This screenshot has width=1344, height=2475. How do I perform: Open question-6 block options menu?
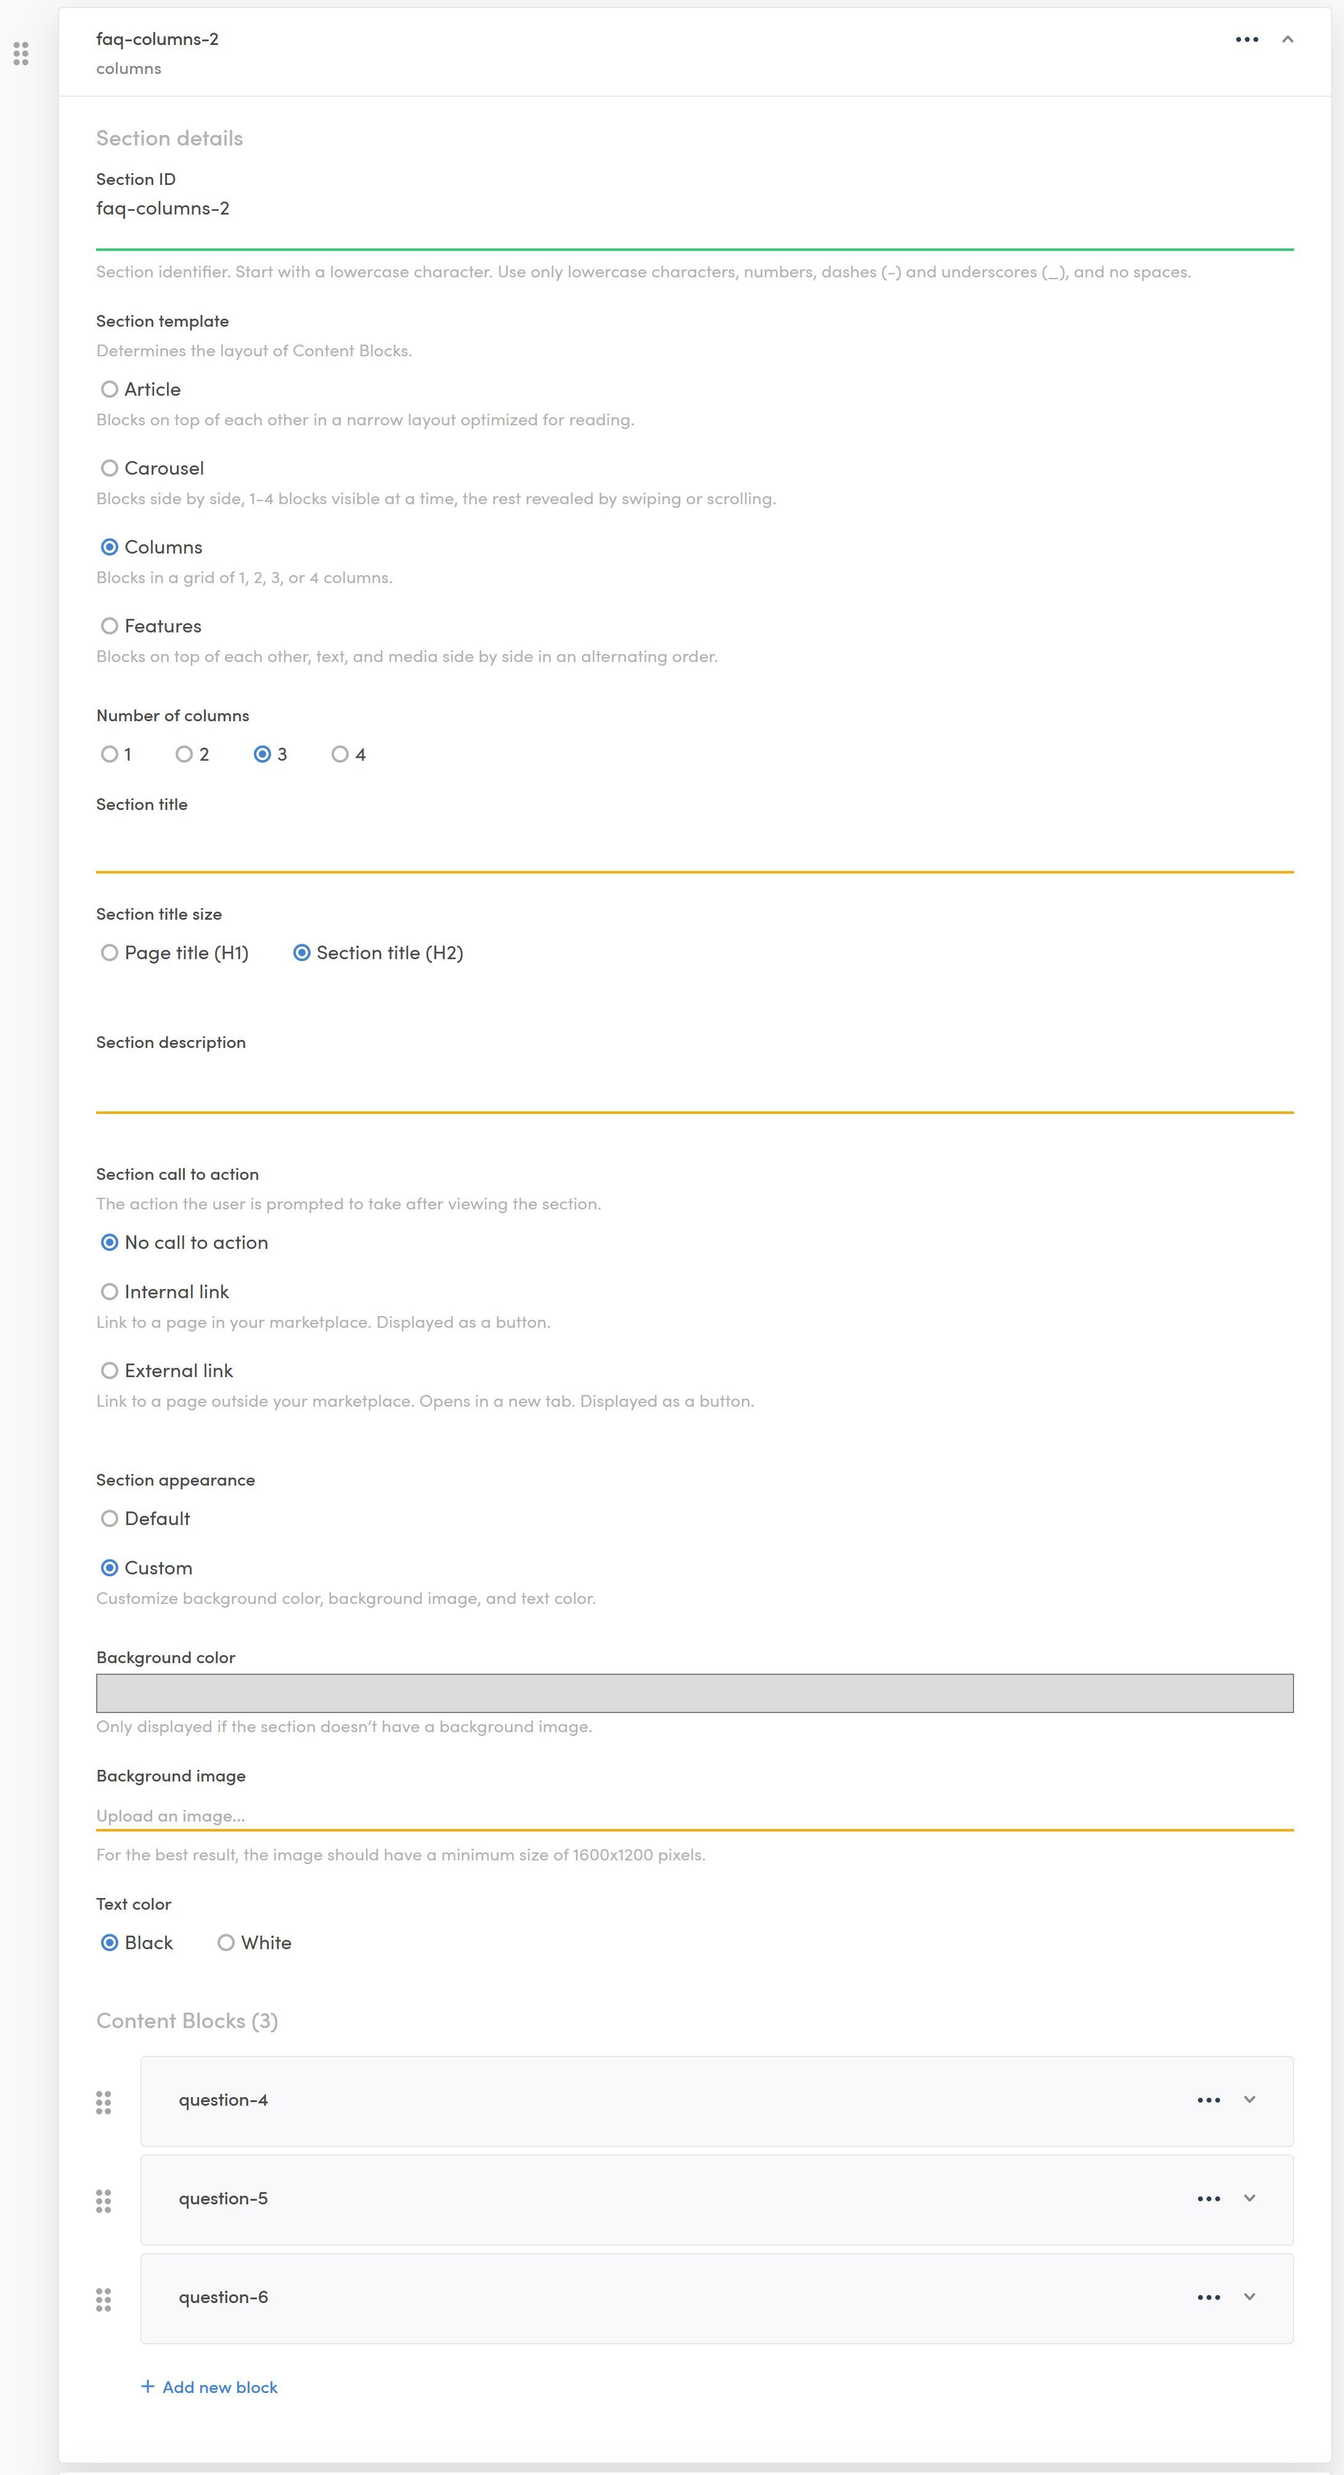(1208, 2297)
